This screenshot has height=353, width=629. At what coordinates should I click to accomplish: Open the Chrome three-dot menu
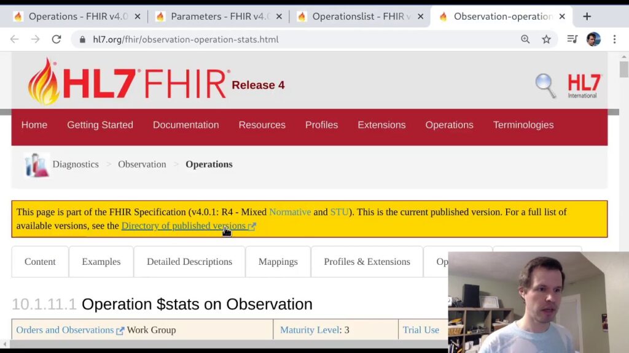(614, 39)
